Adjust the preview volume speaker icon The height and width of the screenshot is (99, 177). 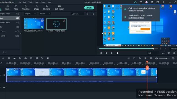[x=174, y=53]
